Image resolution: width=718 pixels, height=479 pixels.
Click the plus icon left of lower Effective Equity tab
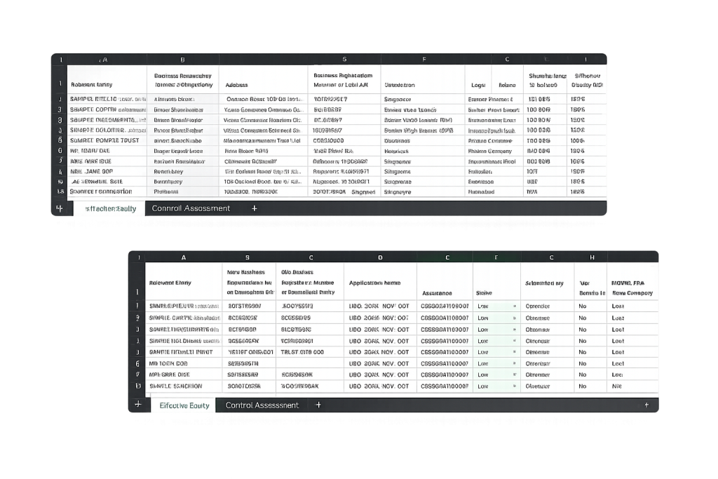[137, 405]
